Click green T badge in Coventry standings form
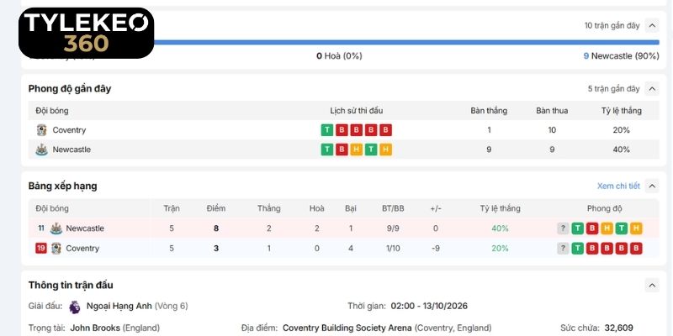673x336 pixels. click(578, 248)
